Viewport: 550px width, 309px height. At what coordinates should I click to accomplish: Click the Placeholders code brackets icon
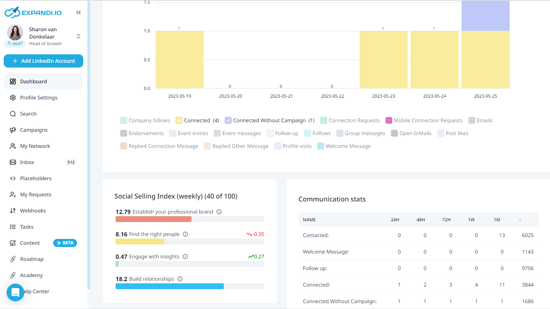13,178
